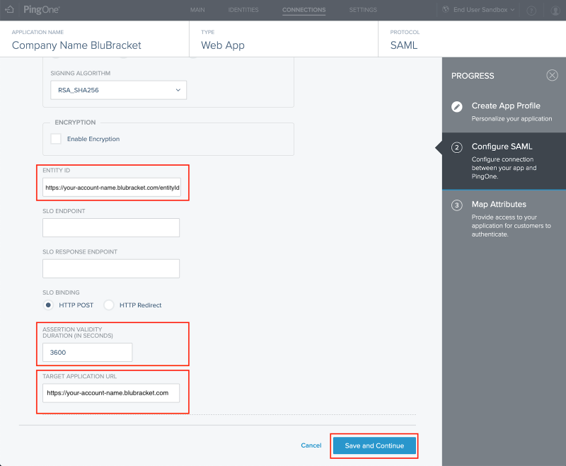This screenshot has height=466, width=566.
Task: Open the help question mark icon
Action: pyautogui.click(x=531, y=11)
